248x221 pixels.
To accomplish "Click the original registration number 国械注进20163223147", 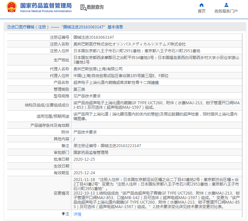I will pos(121,146).
